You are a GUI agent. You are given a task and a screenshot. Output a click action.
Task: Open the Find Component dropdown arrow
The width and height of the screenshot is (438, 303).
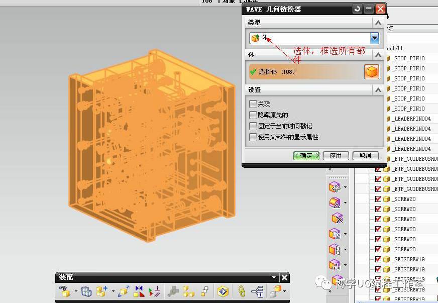tap(76, 291)
